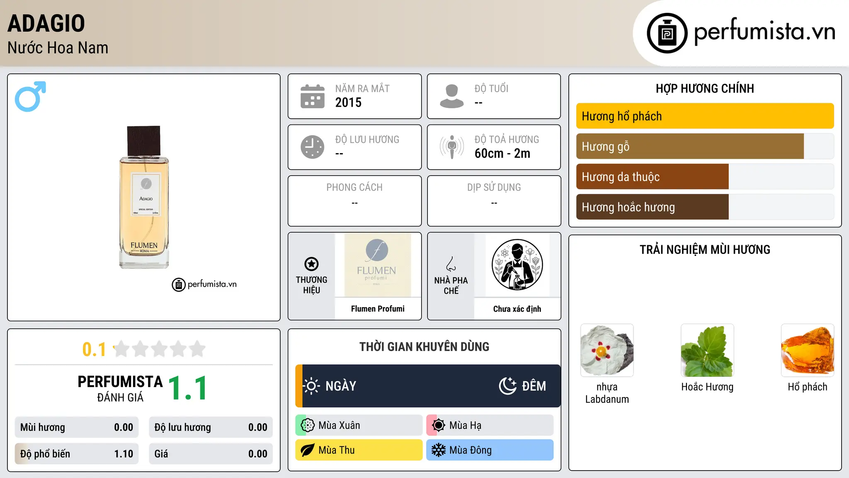This screenshot has width=849, height=478.
Task: Click the snowflake icon for Mùa Đông
Action: (439, 450)
